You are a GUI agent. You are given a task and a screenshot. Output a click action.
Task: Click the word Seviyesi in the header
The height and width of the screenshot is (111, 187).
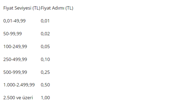click(x=23, y=8)
